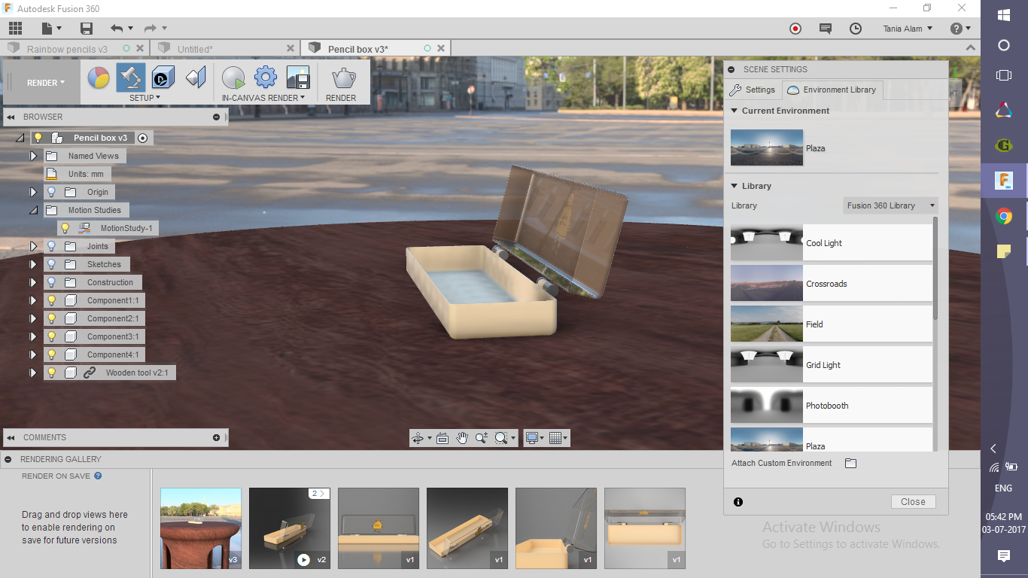This screenshot has height=578, width=1028.
Task: Play the v2 animation render thumbnail
Action: [303, 560]
